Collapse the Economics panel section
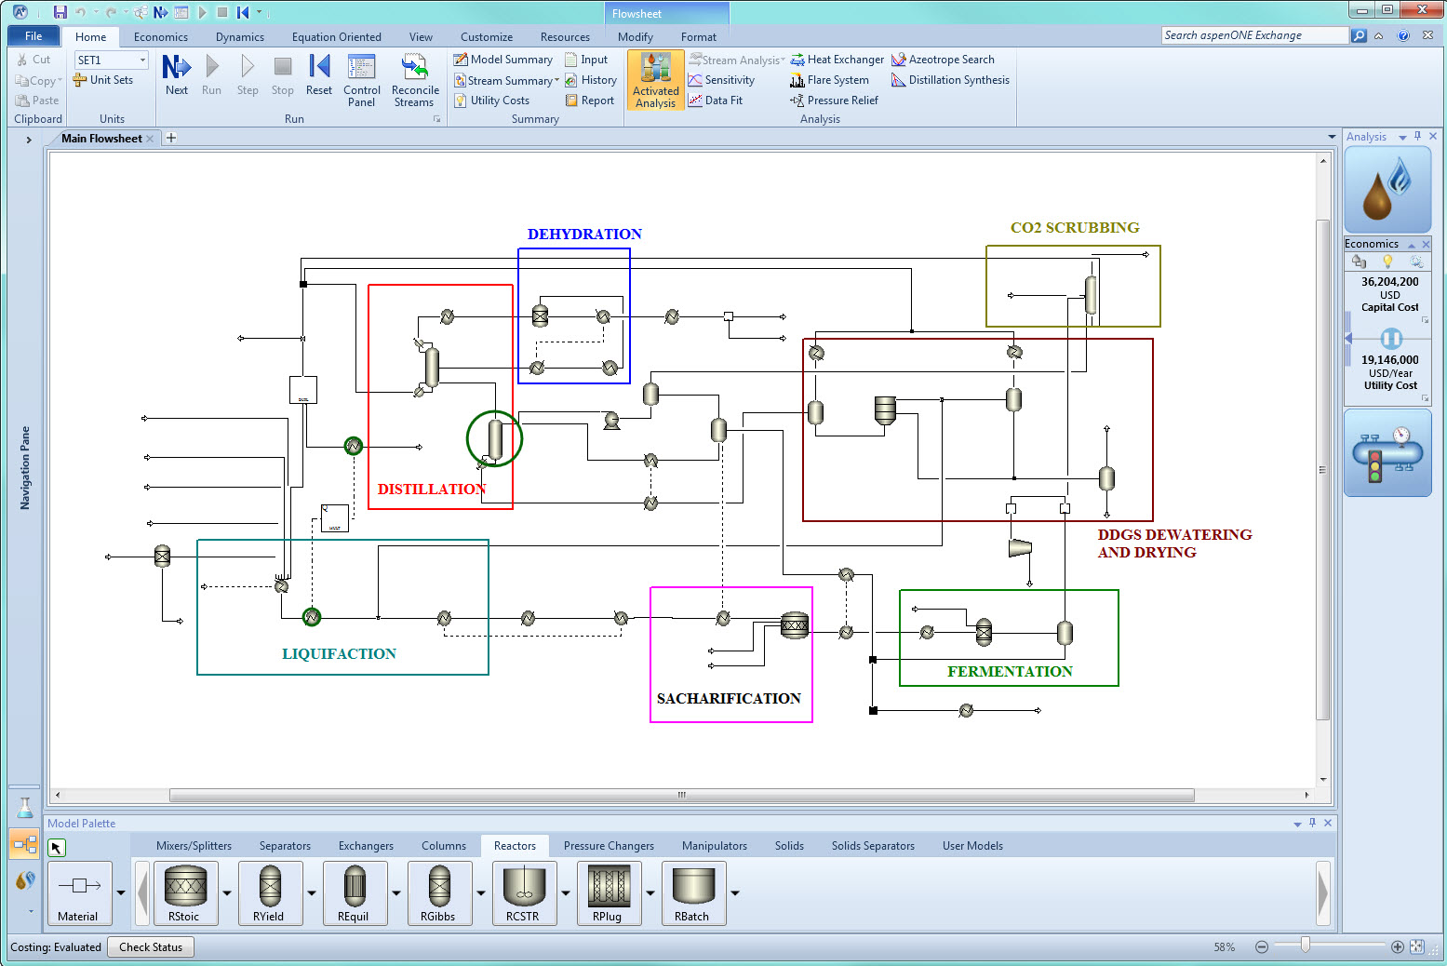1447x966 pixels. 1412,245
